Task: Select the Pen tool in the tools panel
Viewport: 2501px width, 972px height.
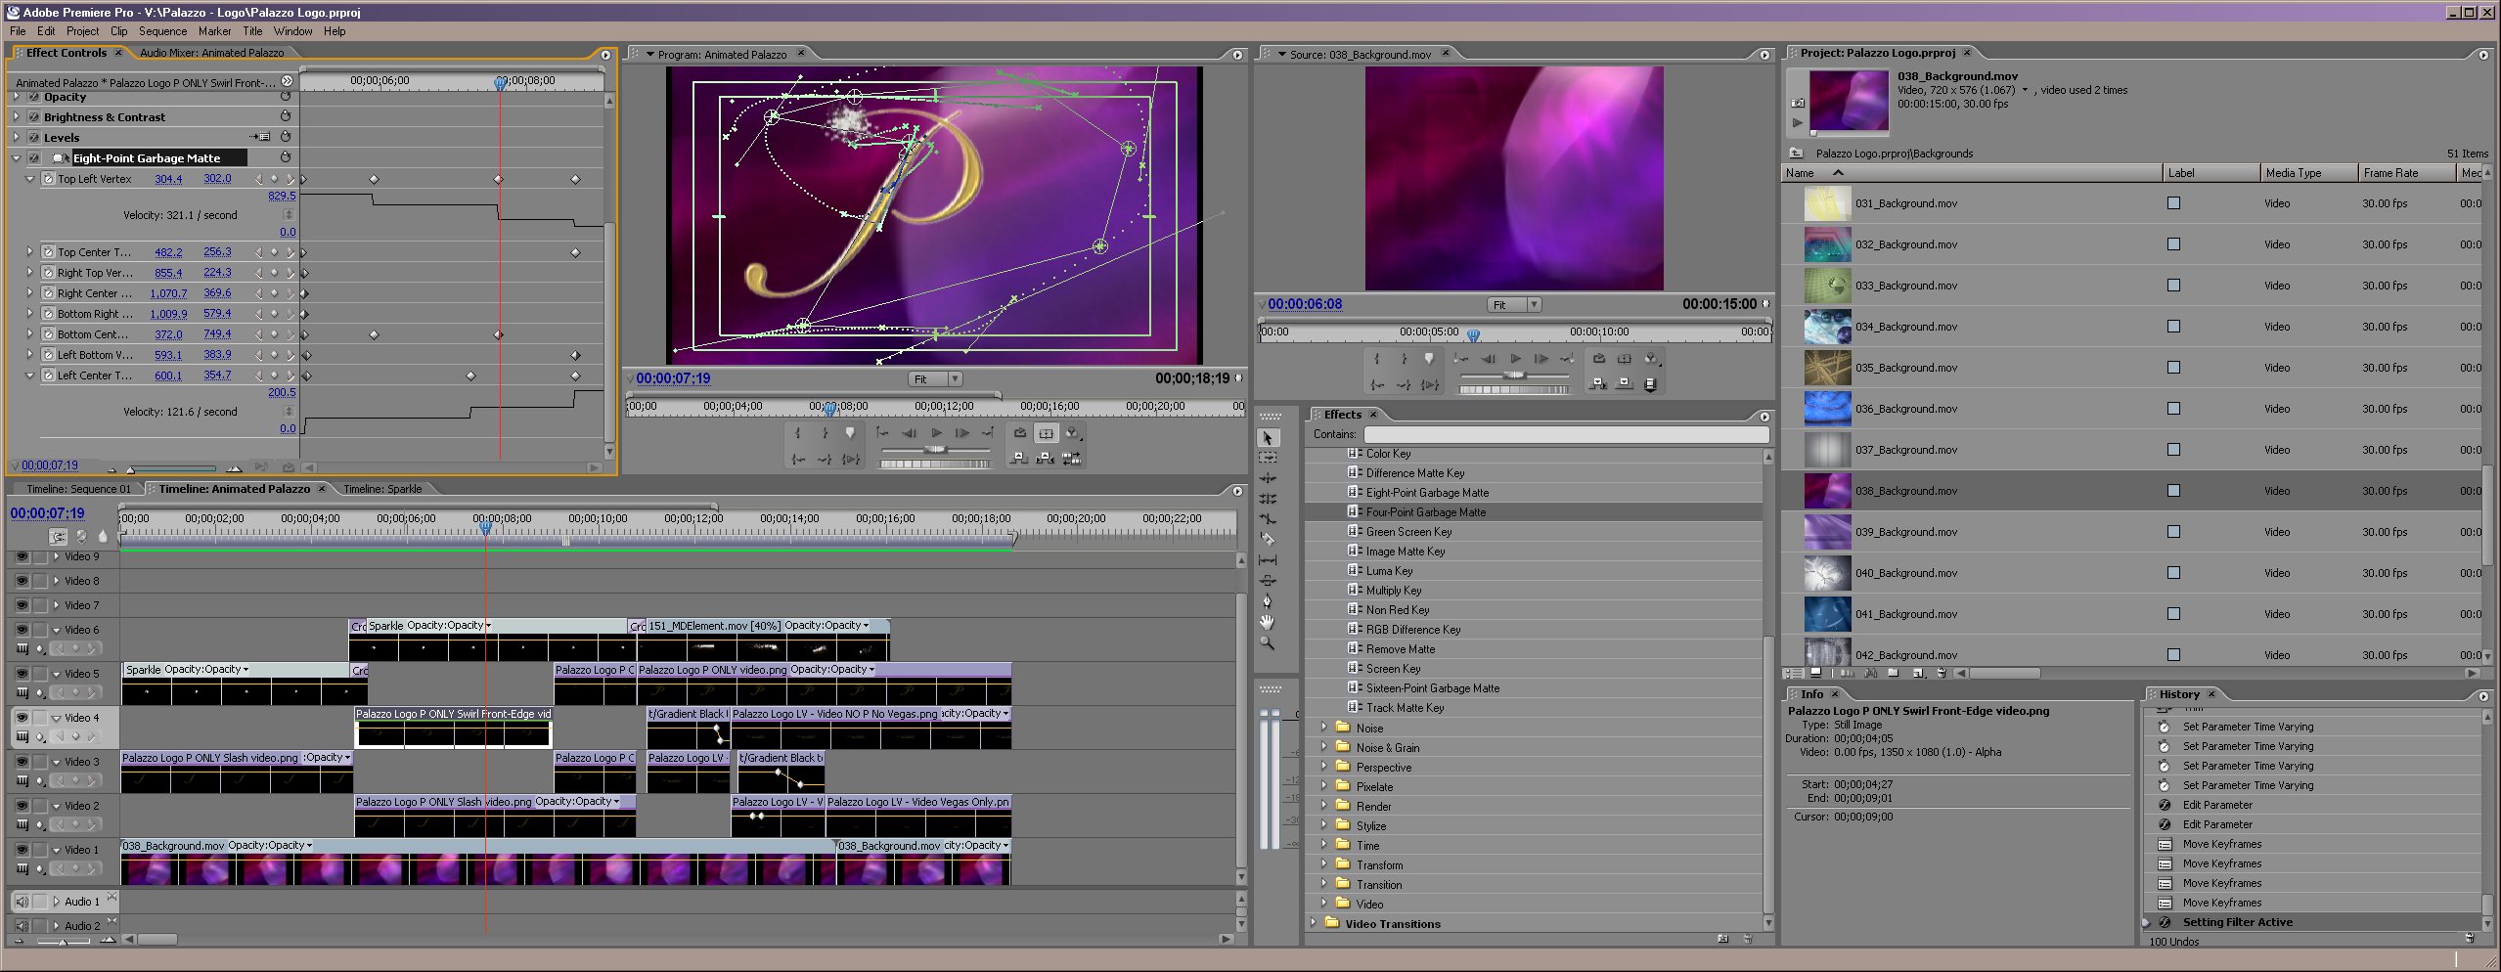Action: pyautogui.click(x=1268, y=601)
